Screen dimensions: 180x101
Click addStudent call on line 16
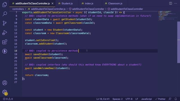point(46,44)
